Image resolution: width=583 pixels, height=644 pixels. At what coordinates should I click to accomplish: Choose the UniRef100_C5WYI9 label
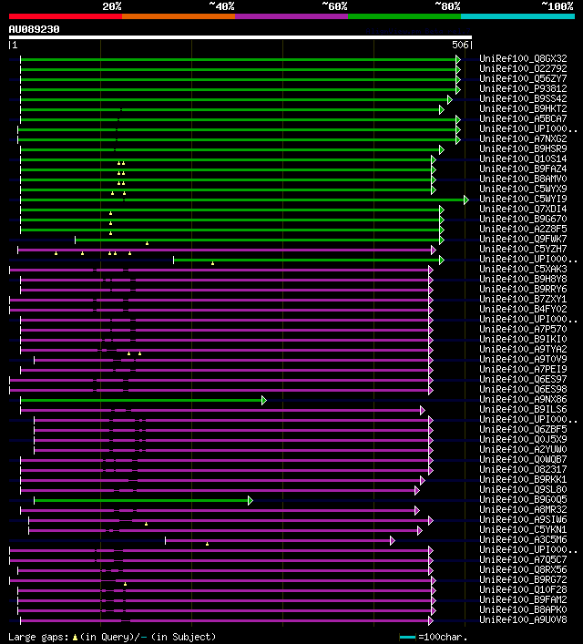tap(523, 199)
